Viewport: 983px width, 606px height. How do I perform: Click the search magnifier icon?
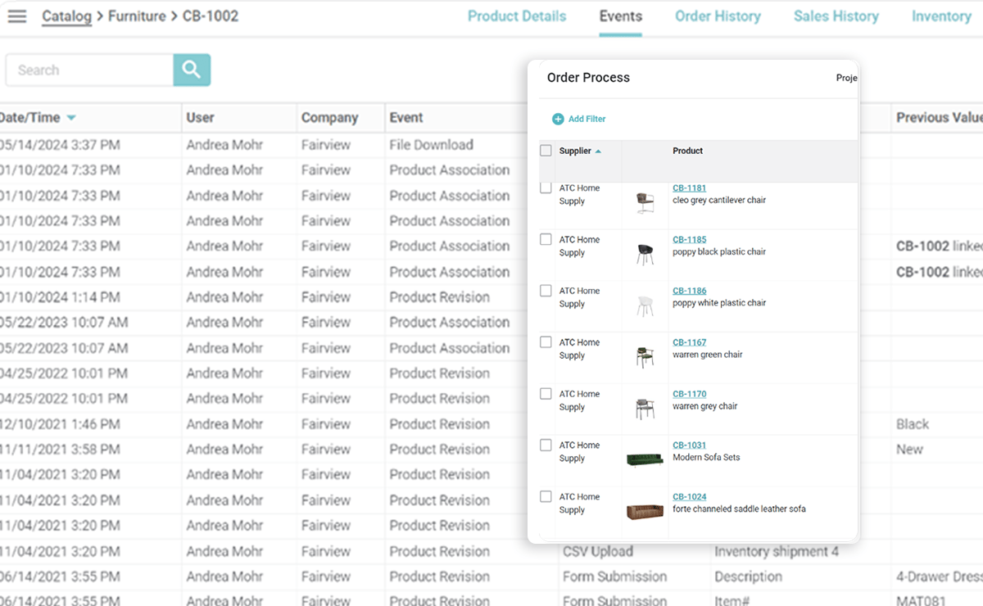click(191, 70)
